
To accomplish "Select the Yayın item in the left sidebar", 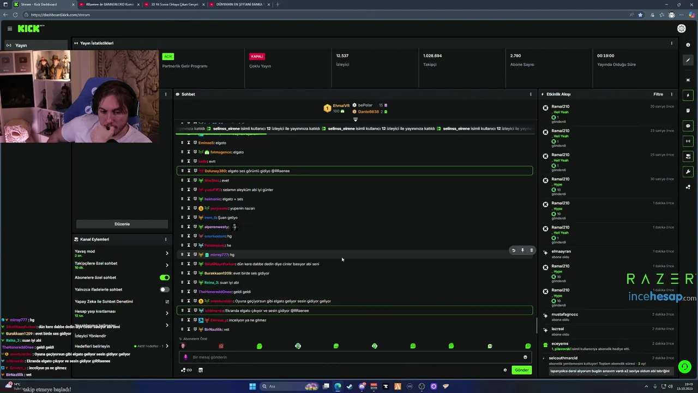I will [37, 45].
